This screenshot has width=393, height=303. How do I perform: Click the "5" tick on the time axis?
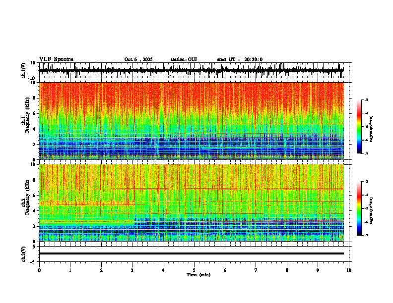(x=194, y=270)
